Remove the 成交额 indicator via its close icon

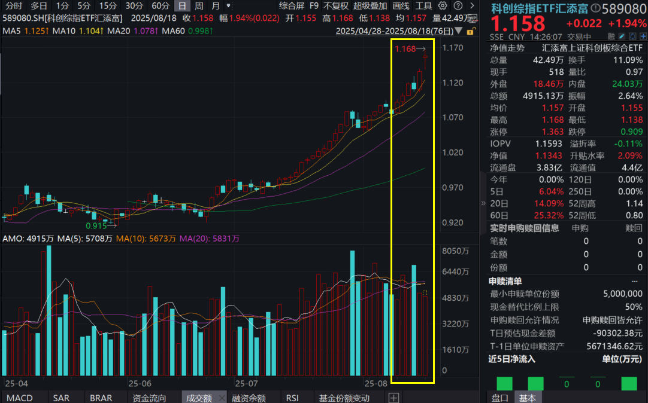click(220, 396)
